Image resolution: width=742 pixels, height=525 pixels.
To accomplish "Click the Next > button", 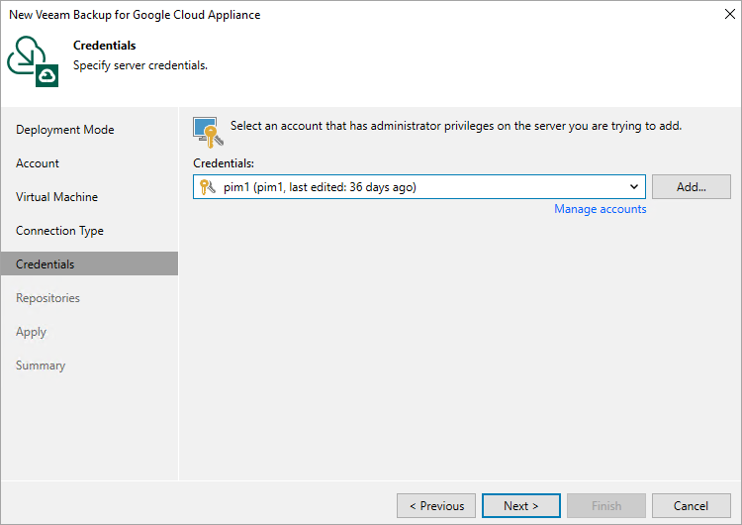I will pos(521,505).
